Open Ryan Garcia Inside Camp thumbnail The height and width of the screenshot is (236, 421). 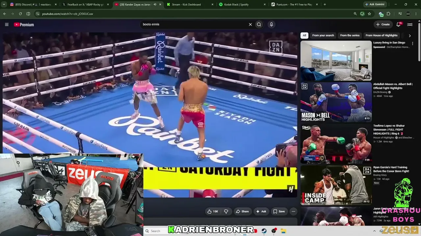click(x=336, y=185)
